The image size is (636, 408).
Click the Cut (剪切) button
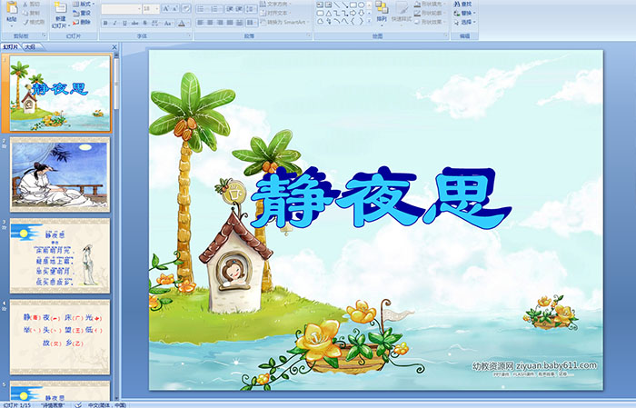click(x=32, y=4)
